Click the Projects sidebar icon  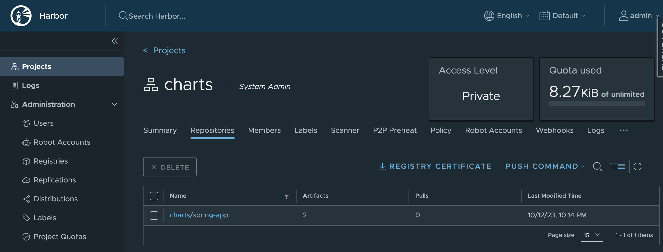(15, 67)
